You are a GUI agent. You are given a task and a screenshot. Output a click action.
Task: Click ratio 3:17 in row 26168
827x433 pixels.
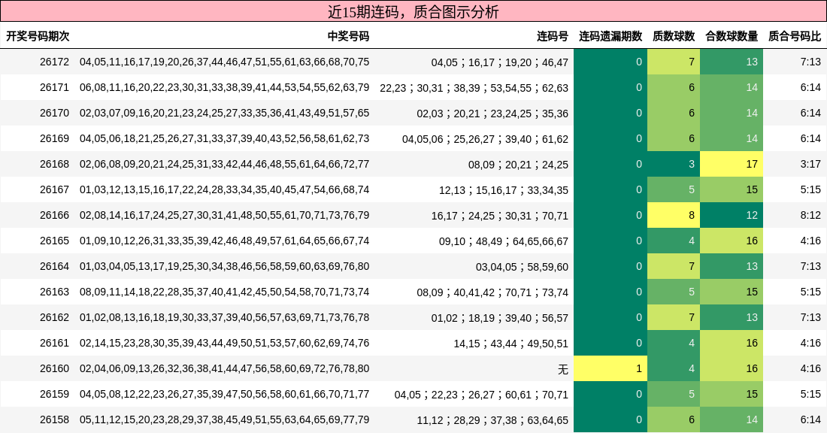(810, 164)
